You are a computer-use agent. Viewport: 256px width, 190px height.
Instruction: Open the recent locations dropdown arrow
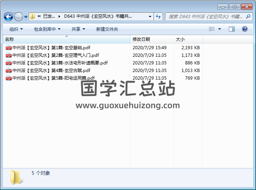26,17
